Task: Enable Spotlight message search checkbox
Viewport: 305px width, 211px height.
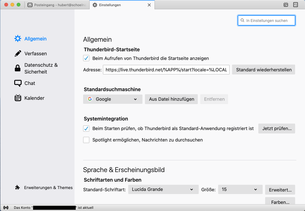Action: coord(86,140)
